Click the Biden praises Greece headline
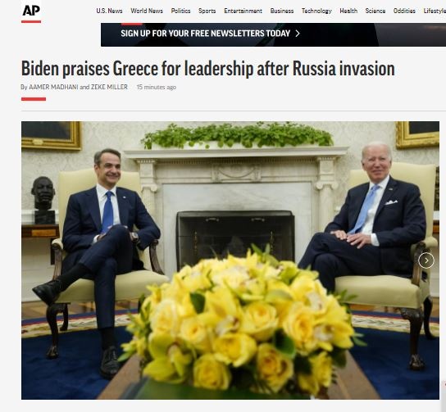Screen dimensions: 446x412 (208, 69)
